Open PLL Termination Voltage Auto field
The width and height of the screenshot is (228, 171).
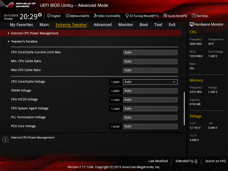150,117
